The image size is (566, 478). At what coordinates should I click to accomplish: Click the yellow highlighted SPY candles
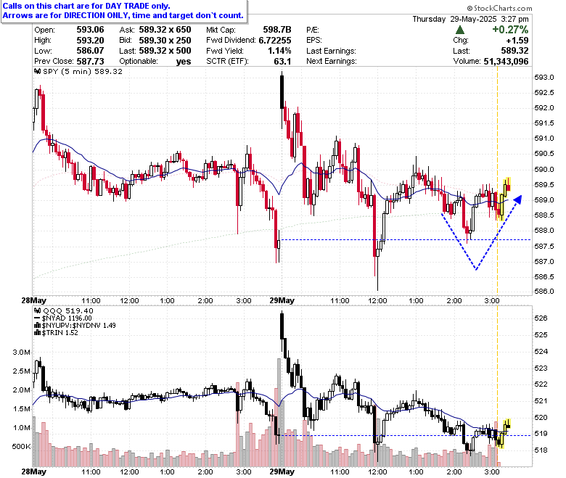point(504,199)
